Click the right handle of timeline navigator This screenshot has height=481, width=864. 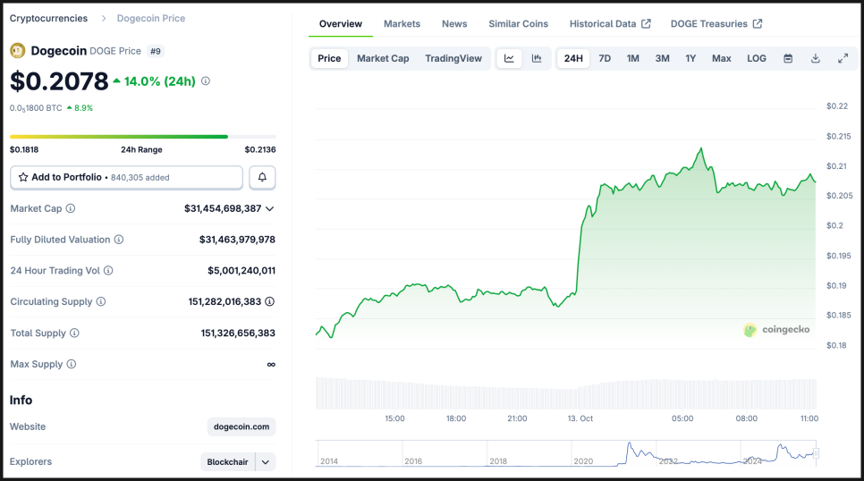click(x=816, y=453)
